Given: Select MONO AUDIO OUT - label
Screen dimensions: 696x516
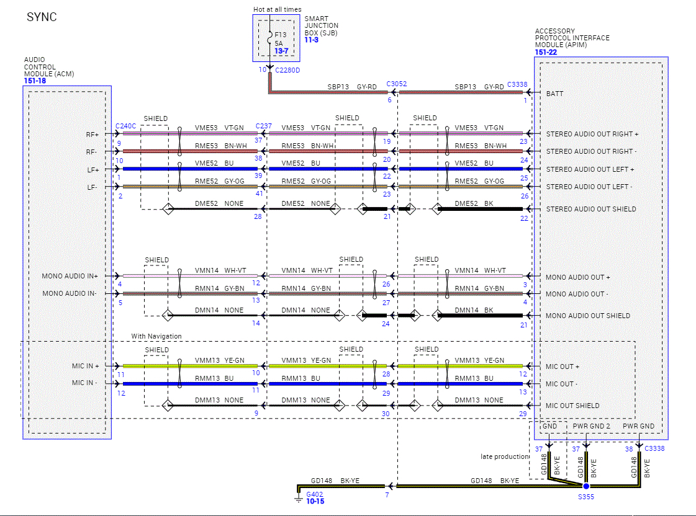Looking at the screenshot, I should (577, 294).
